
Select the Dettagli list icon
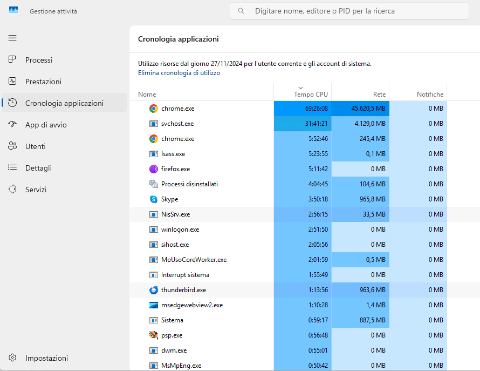point(12,168)
